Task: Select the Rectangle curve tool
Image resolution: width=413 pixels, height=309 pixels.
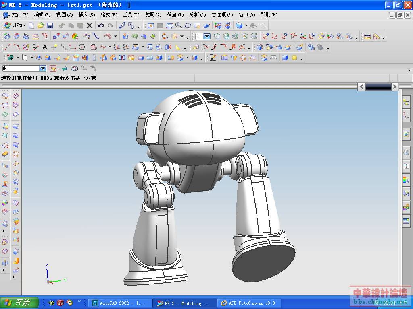Action: point(73,47)
